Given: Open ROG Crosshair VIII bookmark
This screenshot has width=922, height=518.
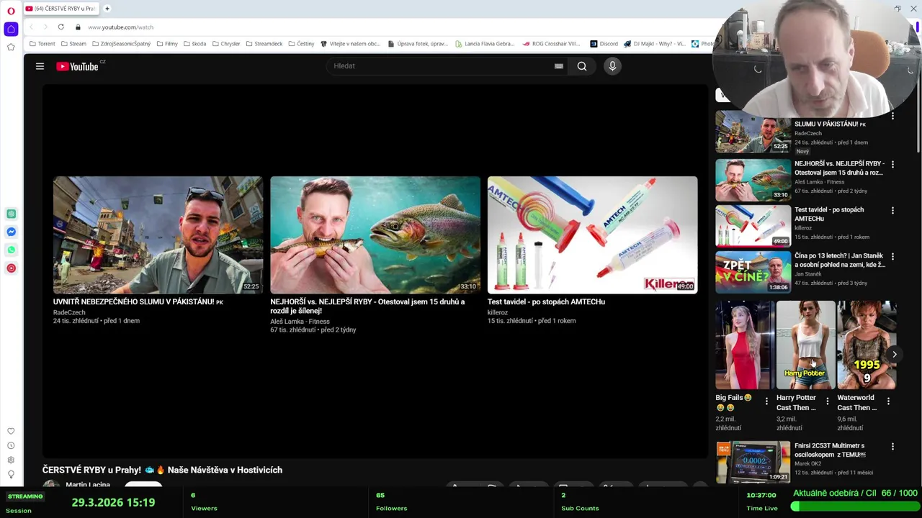Looking at the screenshot, I should click(x=551, y=44).
